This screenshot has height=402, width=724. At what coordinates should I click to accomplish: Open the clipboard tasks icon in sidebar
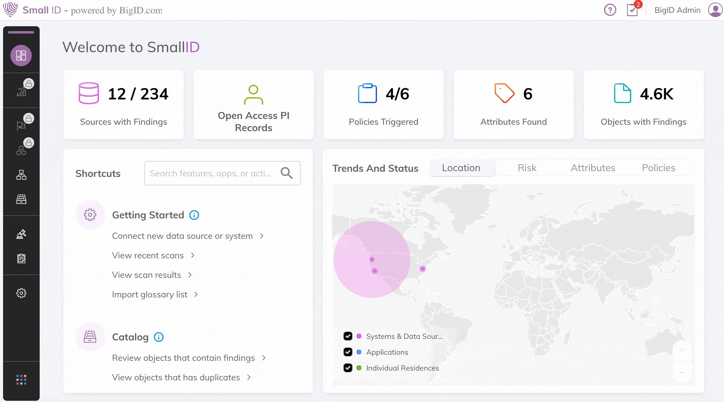point(21,258)
